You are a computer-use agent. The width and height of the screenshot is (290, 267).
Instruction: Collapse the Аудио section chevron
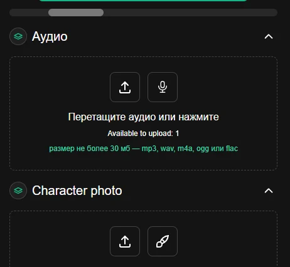tap(269, 36)
